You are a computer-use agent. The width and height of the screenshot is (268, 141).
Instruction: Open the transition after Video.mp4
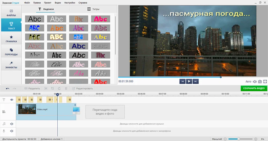[76, 110]
